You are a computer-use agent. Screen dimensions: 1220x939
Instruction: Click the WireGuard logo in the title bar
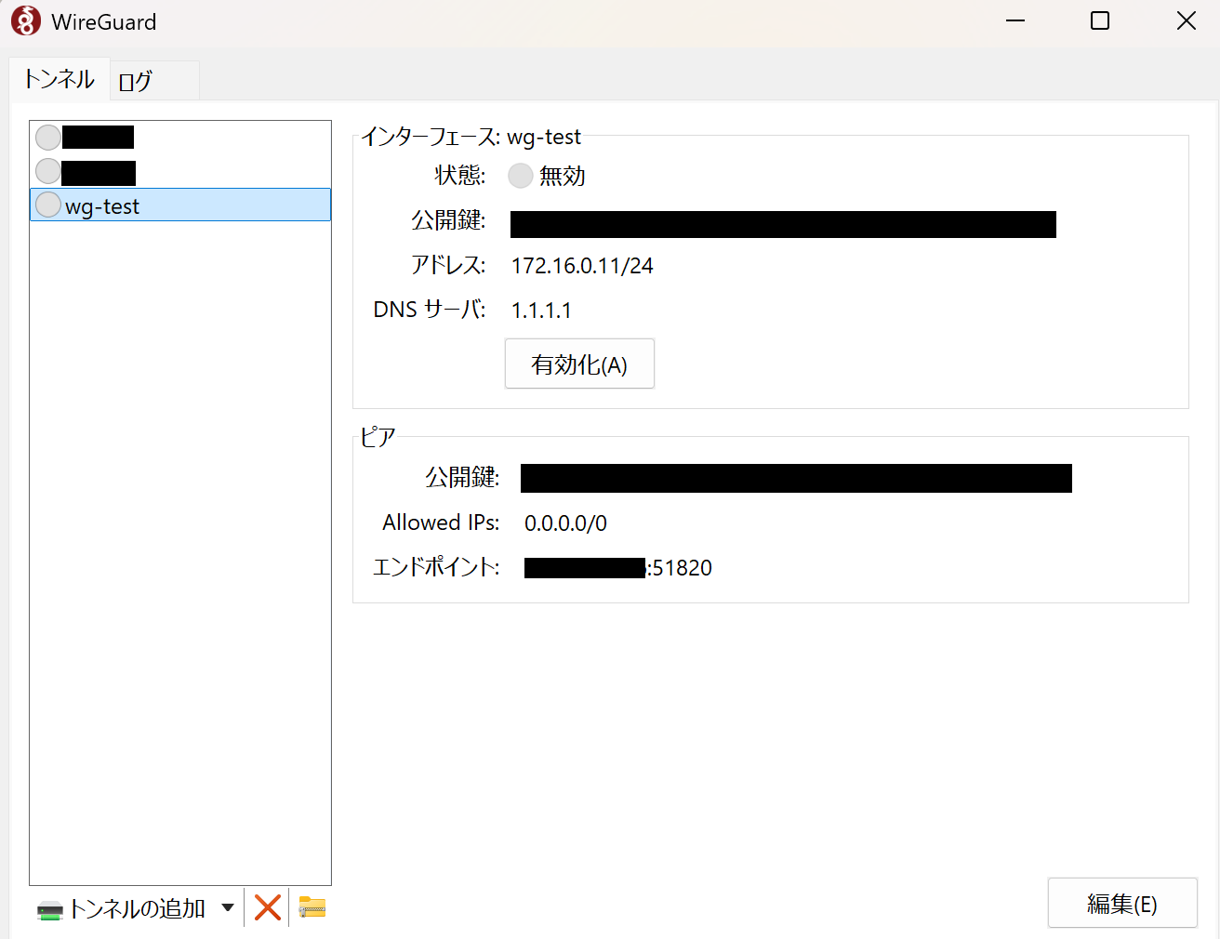coord(26,21)
